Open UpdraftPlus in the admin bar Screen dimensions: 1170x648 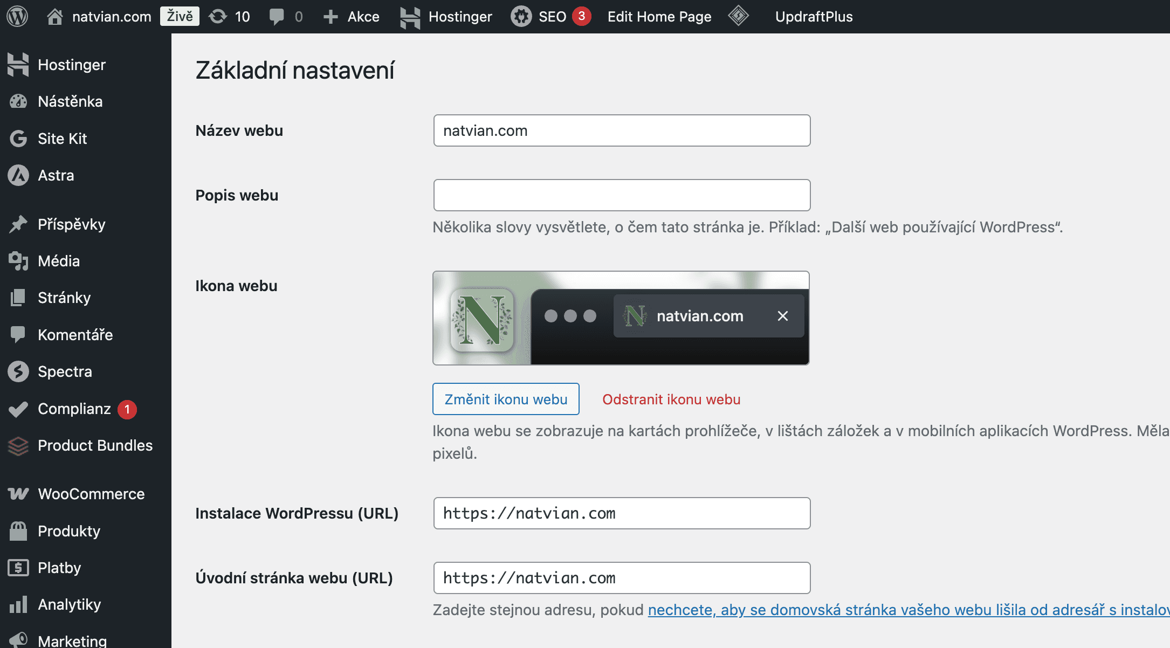[814, 16]
